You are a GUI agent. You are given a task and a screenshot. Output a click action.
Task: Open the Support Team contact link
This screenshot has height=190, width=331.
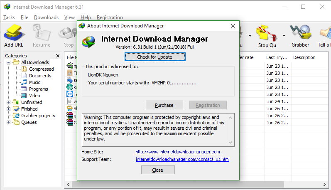pyautogui.click(x=183, y=159)
